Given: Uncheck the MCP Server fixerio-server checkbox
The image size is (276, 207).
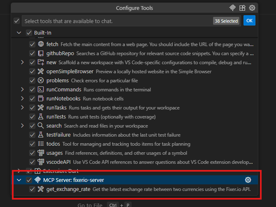Looking at the screenshot, I should click(x=29, y=180).
